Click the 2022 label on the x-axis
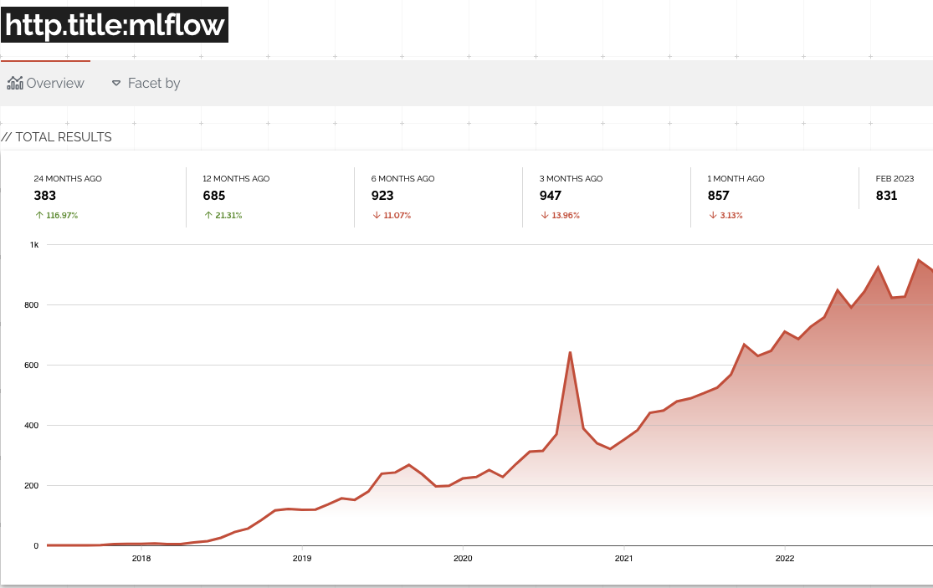This screenshot has height=588, width=933. (784, 558)
